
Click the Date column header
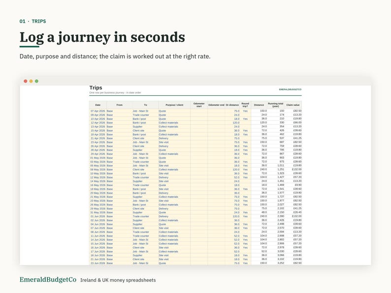click(98, 105)
